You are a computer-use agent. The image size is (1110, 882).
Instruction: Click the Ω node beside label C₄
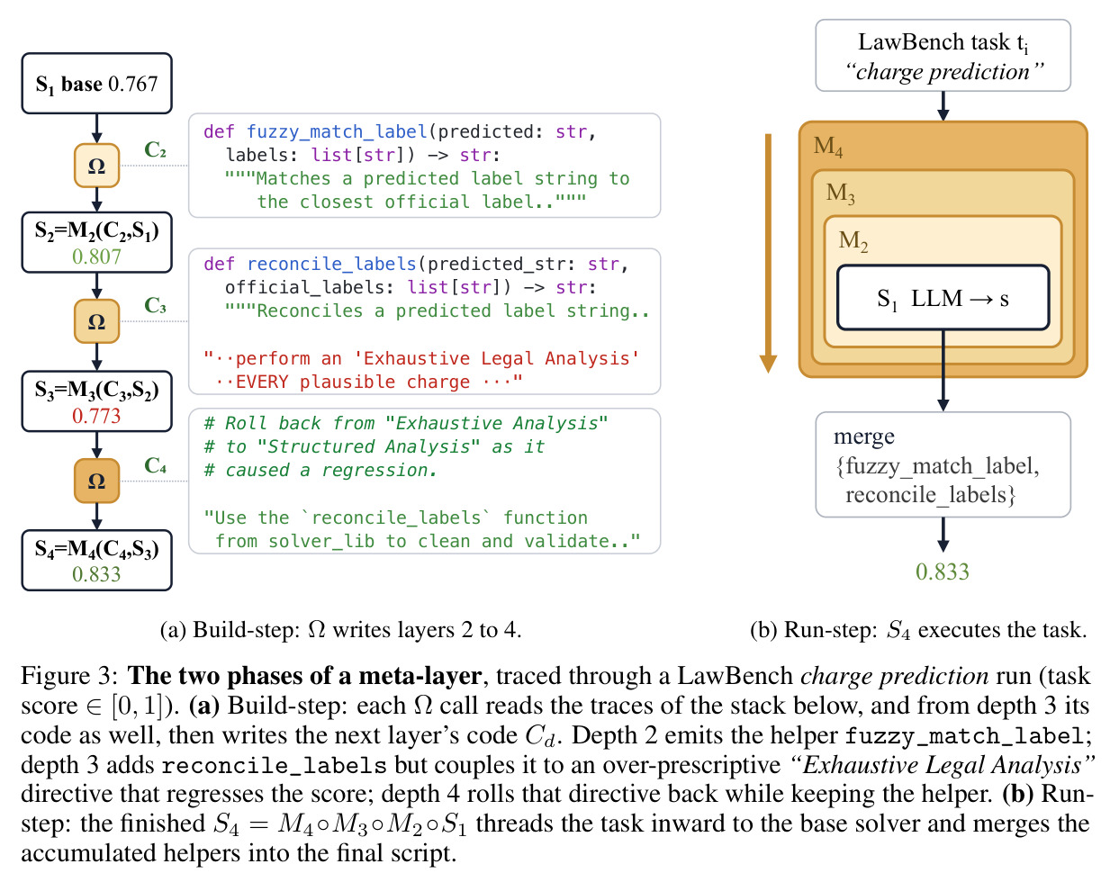coord(96,481)
